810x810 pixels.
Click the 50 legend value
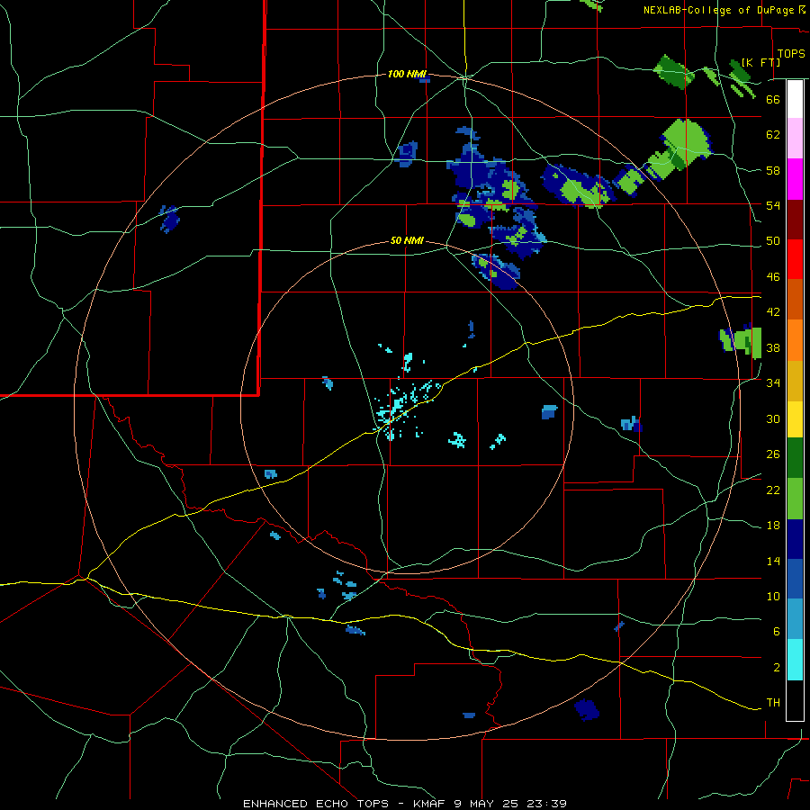(x=773, y=241)
